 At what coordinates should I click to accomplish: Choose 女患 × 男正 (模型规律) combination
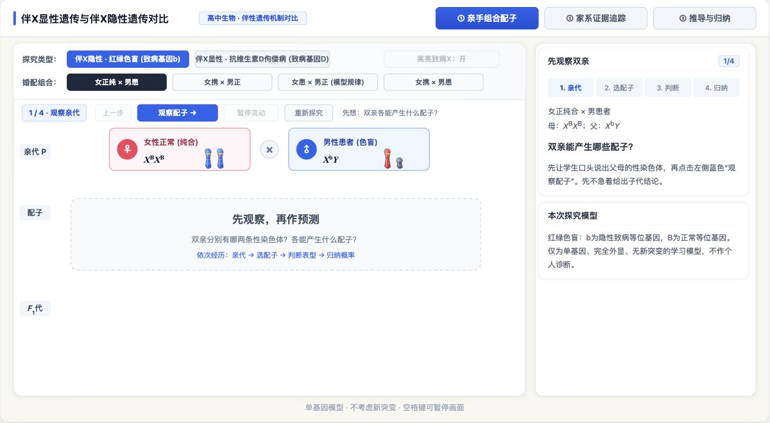[328, 82]
